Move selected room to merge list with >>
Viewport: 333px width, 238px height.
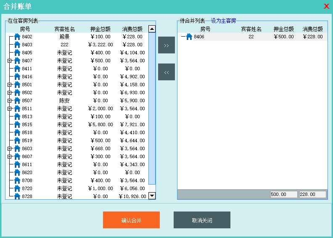[166, 45]
